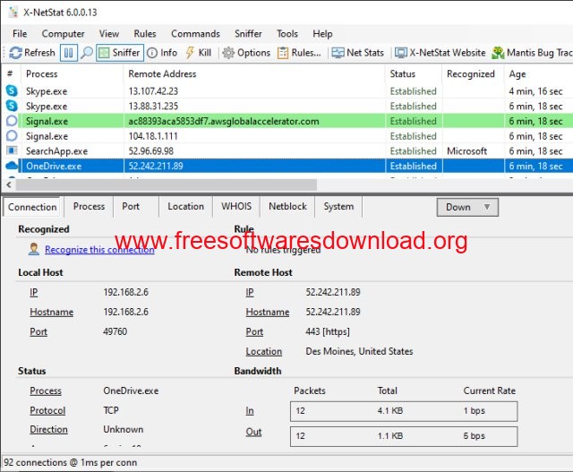Switch to the System tab
Viewport: 573px width, 472px height.
338,206
